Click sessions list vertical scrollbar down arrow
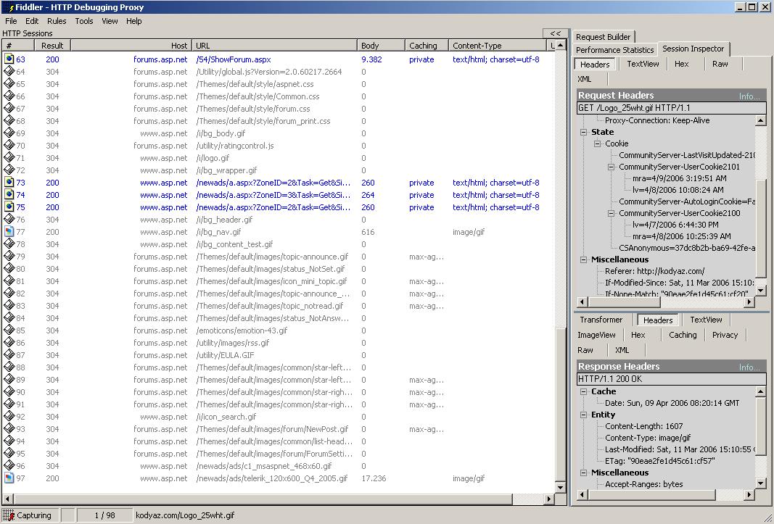 pos(560,488)
